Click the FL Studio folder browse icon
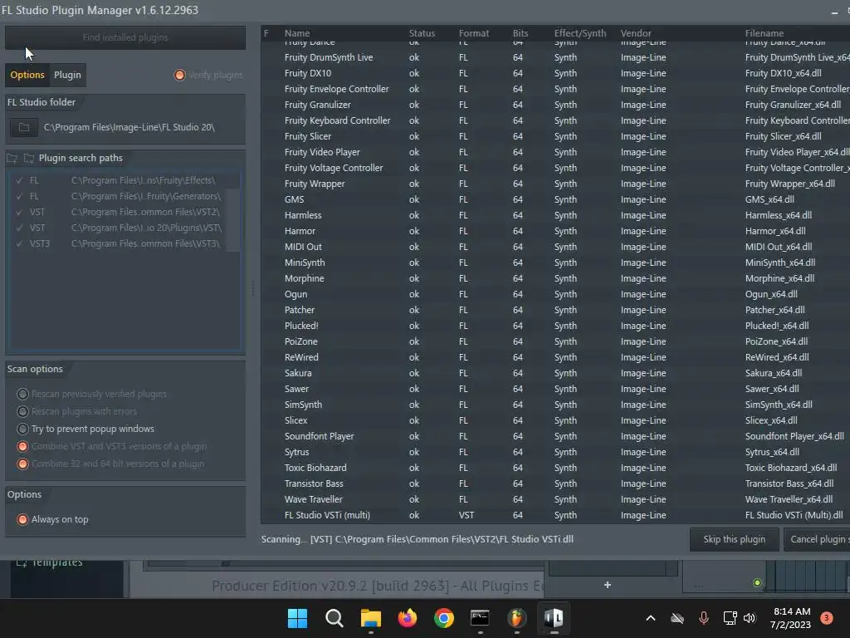850x638 pixels. pos(24,127)
